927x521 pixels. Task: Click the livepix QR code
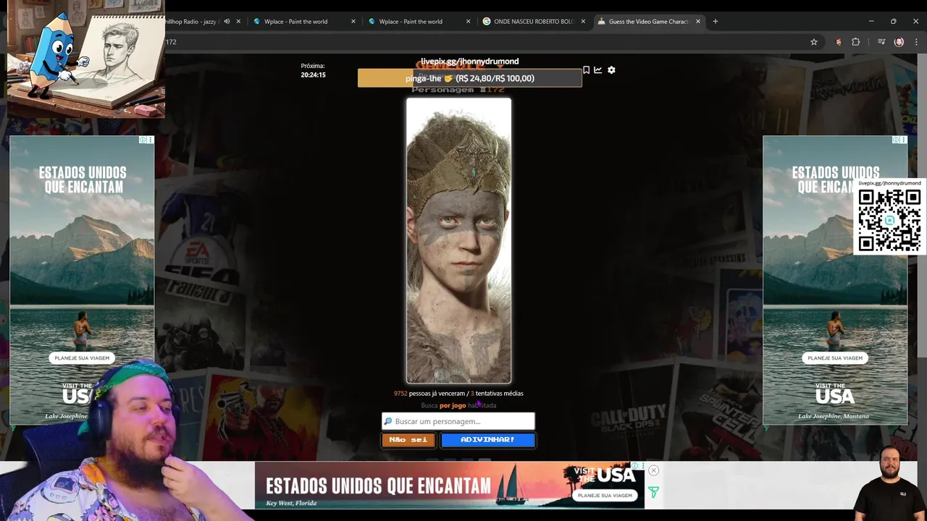pyautogui.click(x=889, y=219)
